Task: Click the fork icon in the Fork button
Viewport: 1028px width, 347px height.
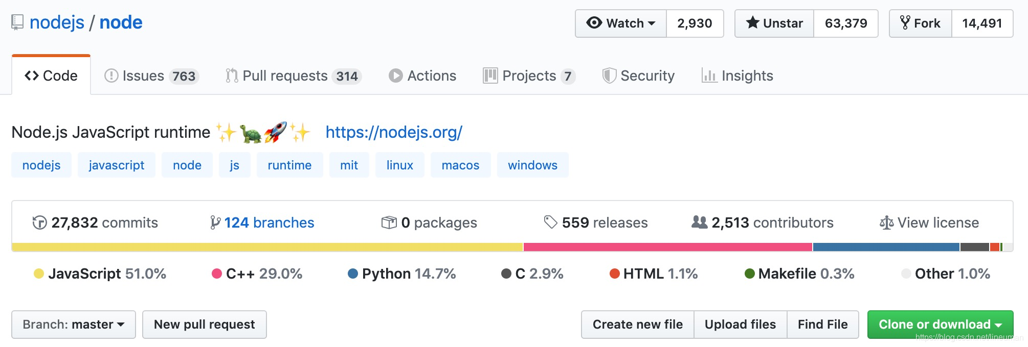Action: tap(905, 23)
